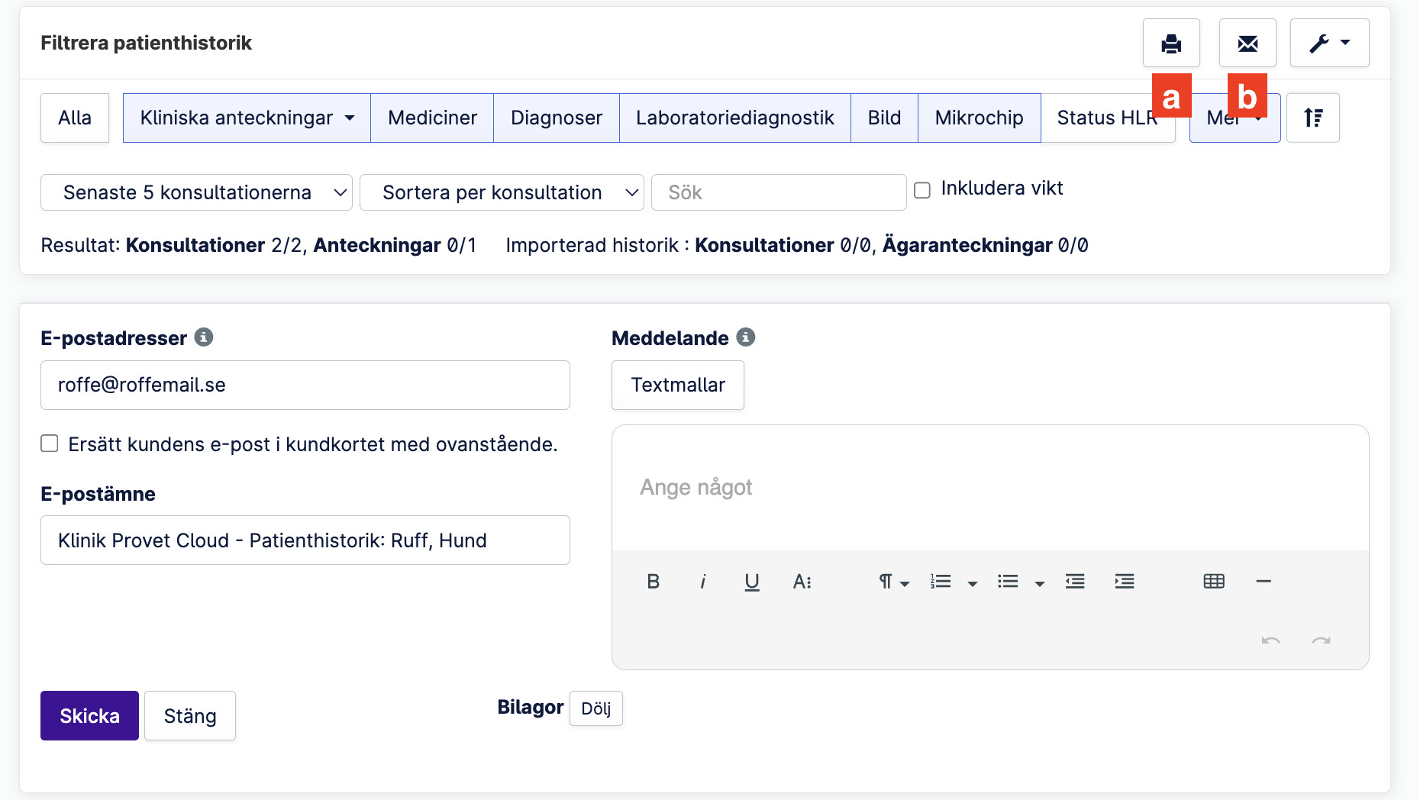This screenshot has width=1417, height=800.
Task: Show E-postadresser info tooltip icon
Action: [204, 337]
